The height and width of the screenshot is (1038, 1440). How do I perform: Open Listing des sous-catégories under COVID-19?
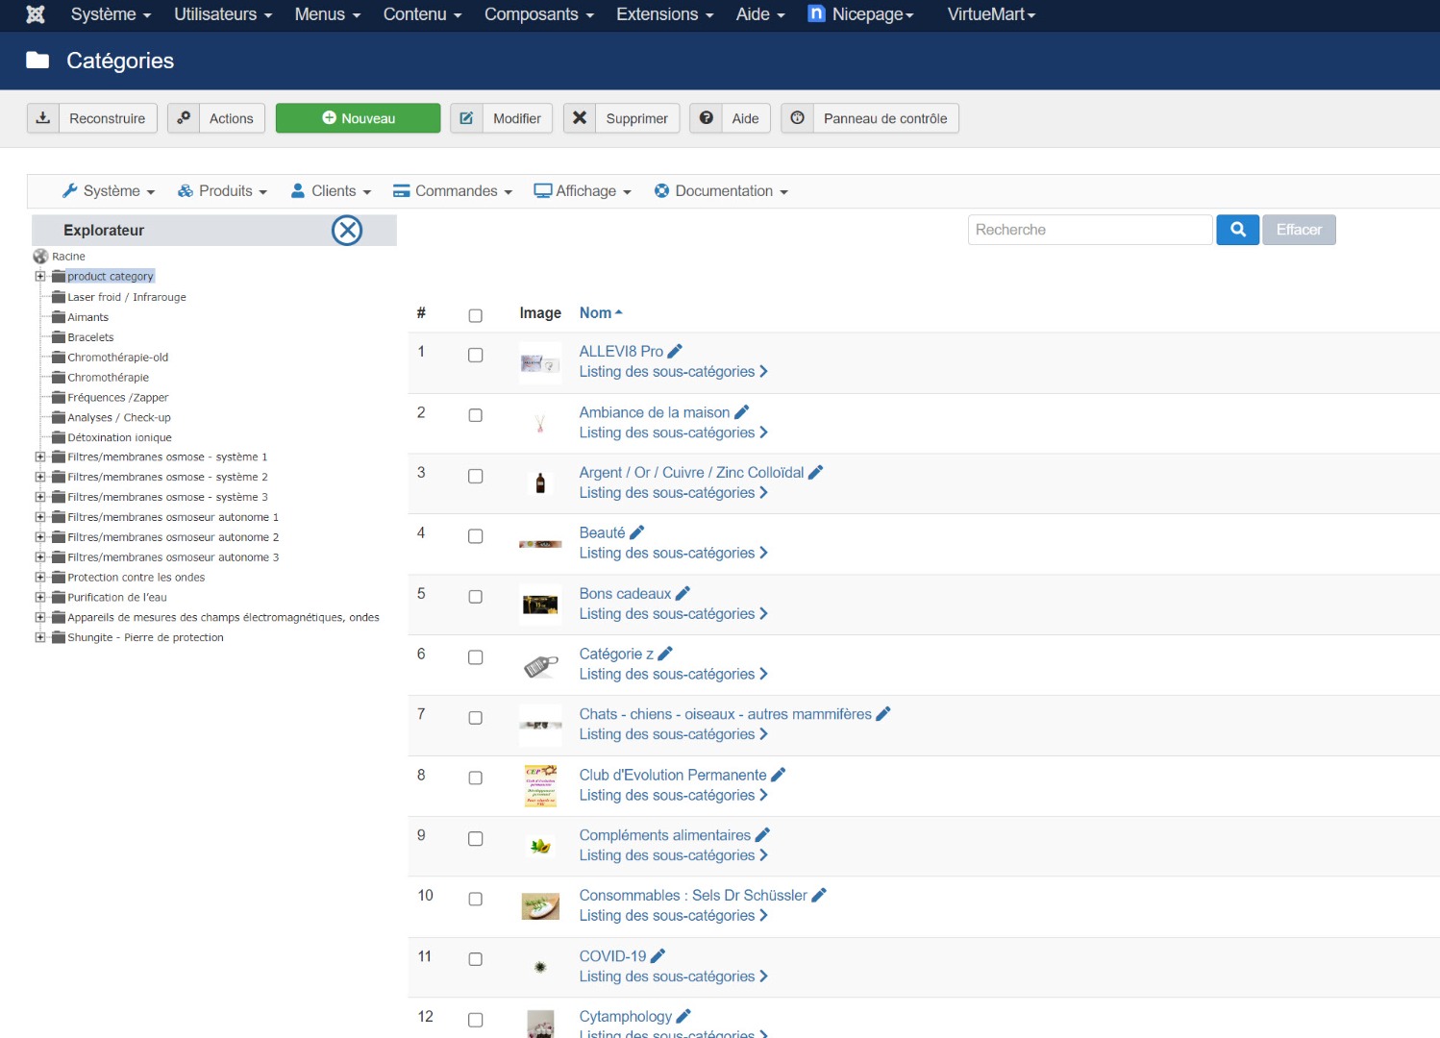673,976
